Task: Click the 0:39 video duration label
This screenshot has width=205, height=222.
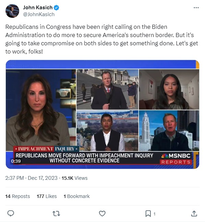Action: [16, 161]
